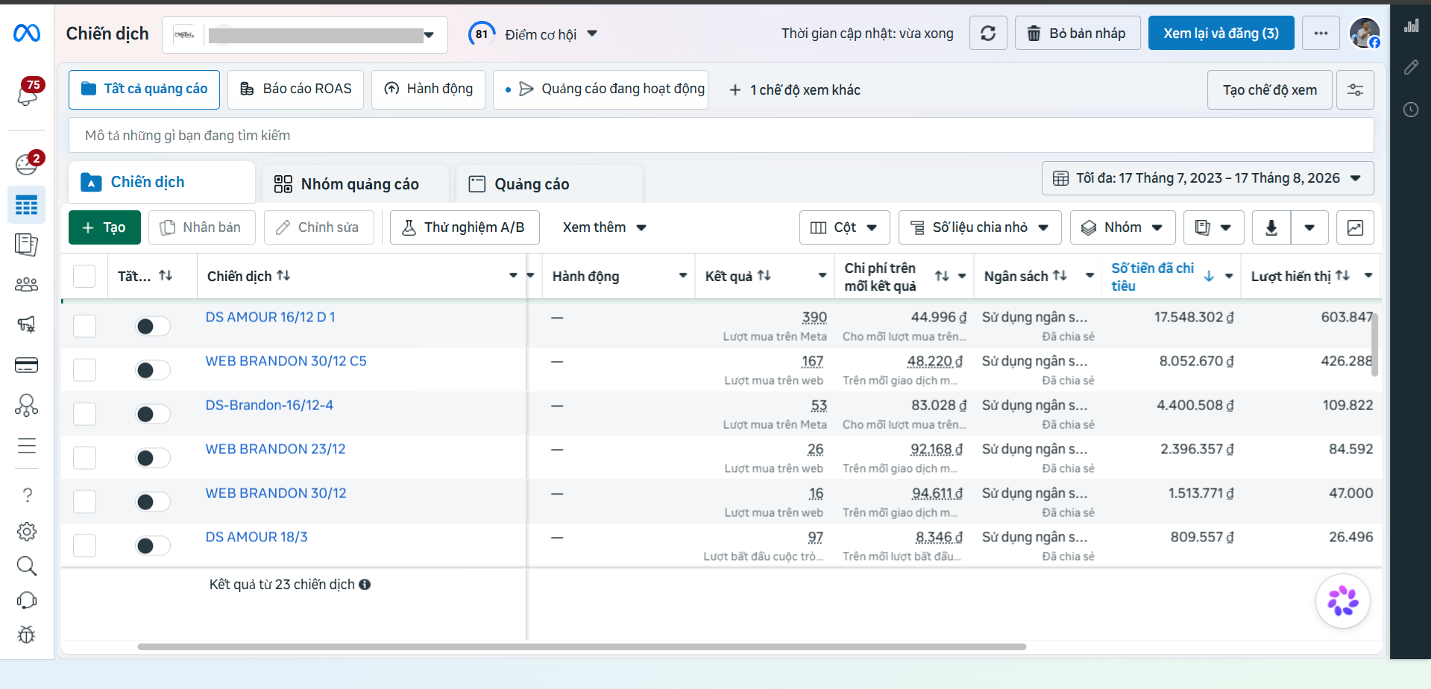
Task: Open notifications bell with 75 badge
Action: [28, 94]
